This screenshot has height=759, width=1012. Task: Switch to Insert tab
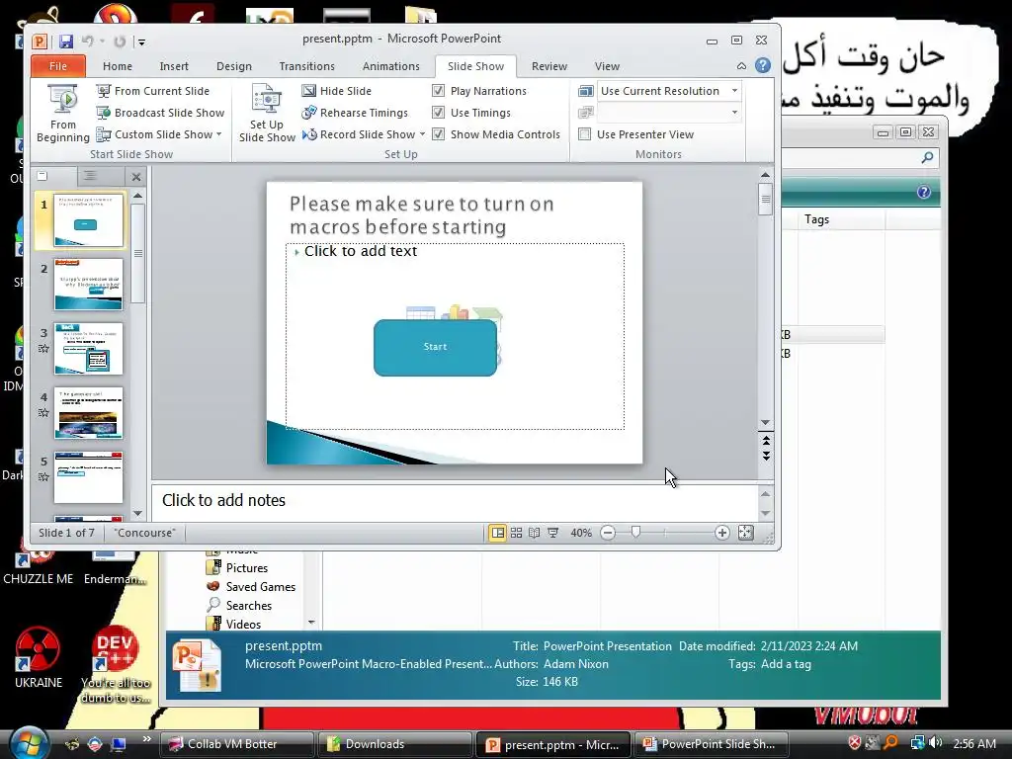click(174, 66)
